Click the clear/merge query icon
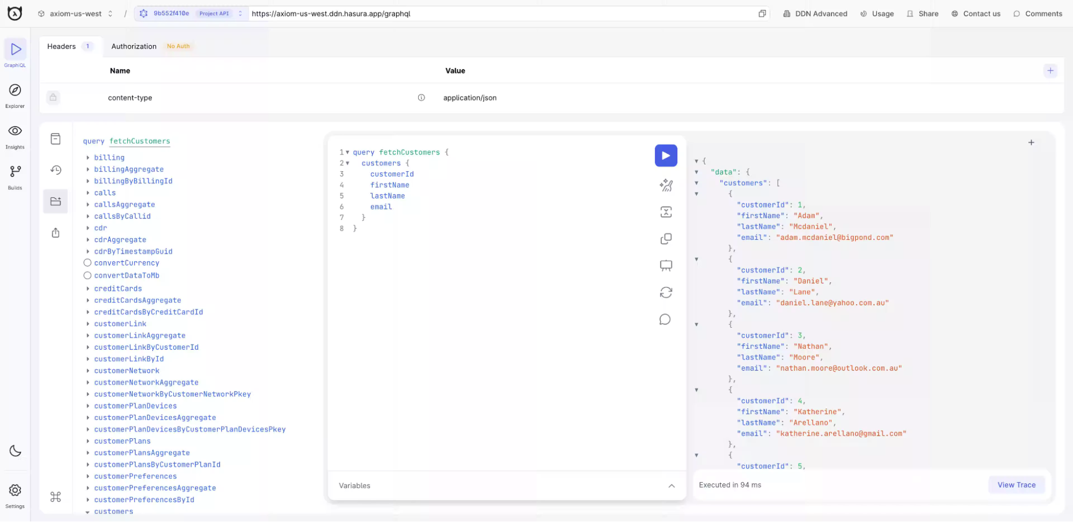 (x=666, y=212)
